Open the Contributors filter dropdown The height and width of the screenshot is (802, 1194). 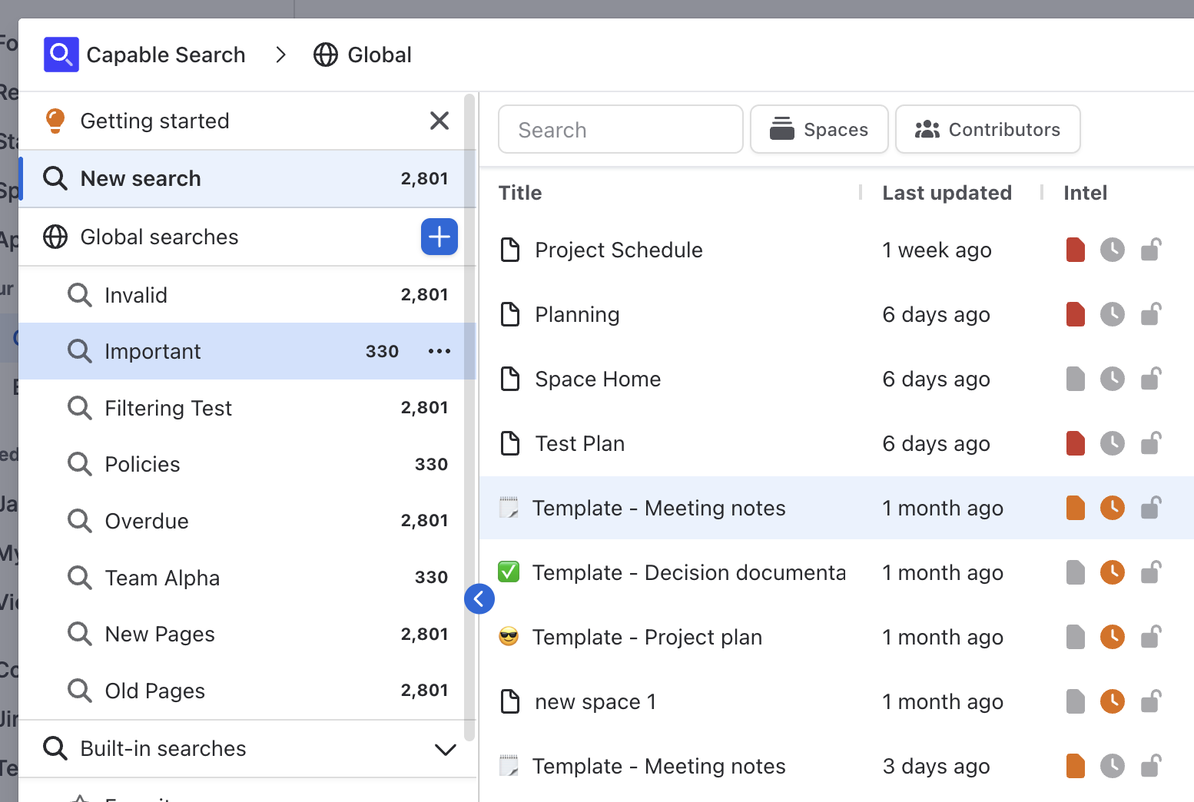coord(987,130)
